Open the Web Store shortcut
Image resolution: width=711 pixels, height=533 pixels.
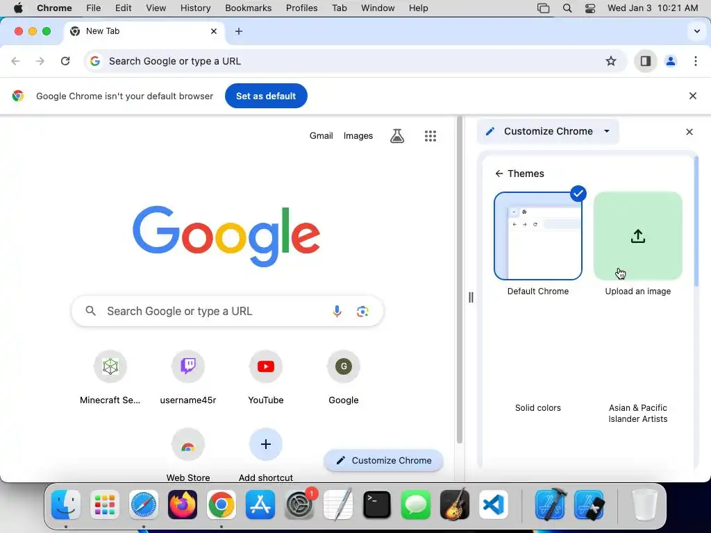(188, 455)
